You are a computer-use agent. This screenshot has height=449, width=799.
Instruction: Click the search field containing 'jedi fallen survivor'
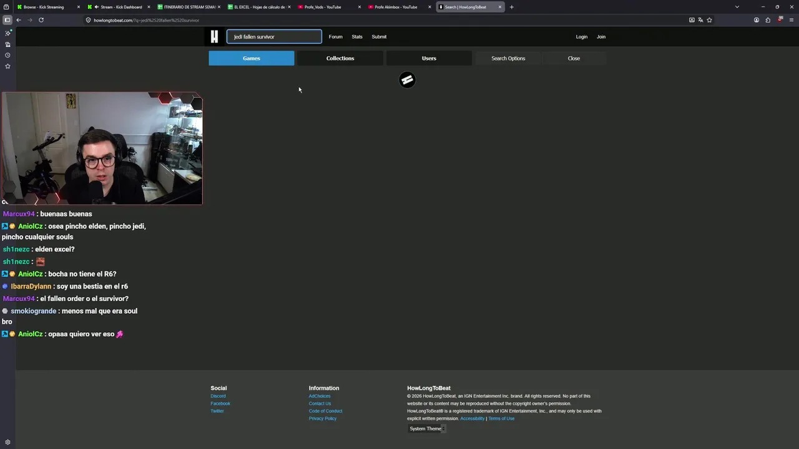coord(274,37)
